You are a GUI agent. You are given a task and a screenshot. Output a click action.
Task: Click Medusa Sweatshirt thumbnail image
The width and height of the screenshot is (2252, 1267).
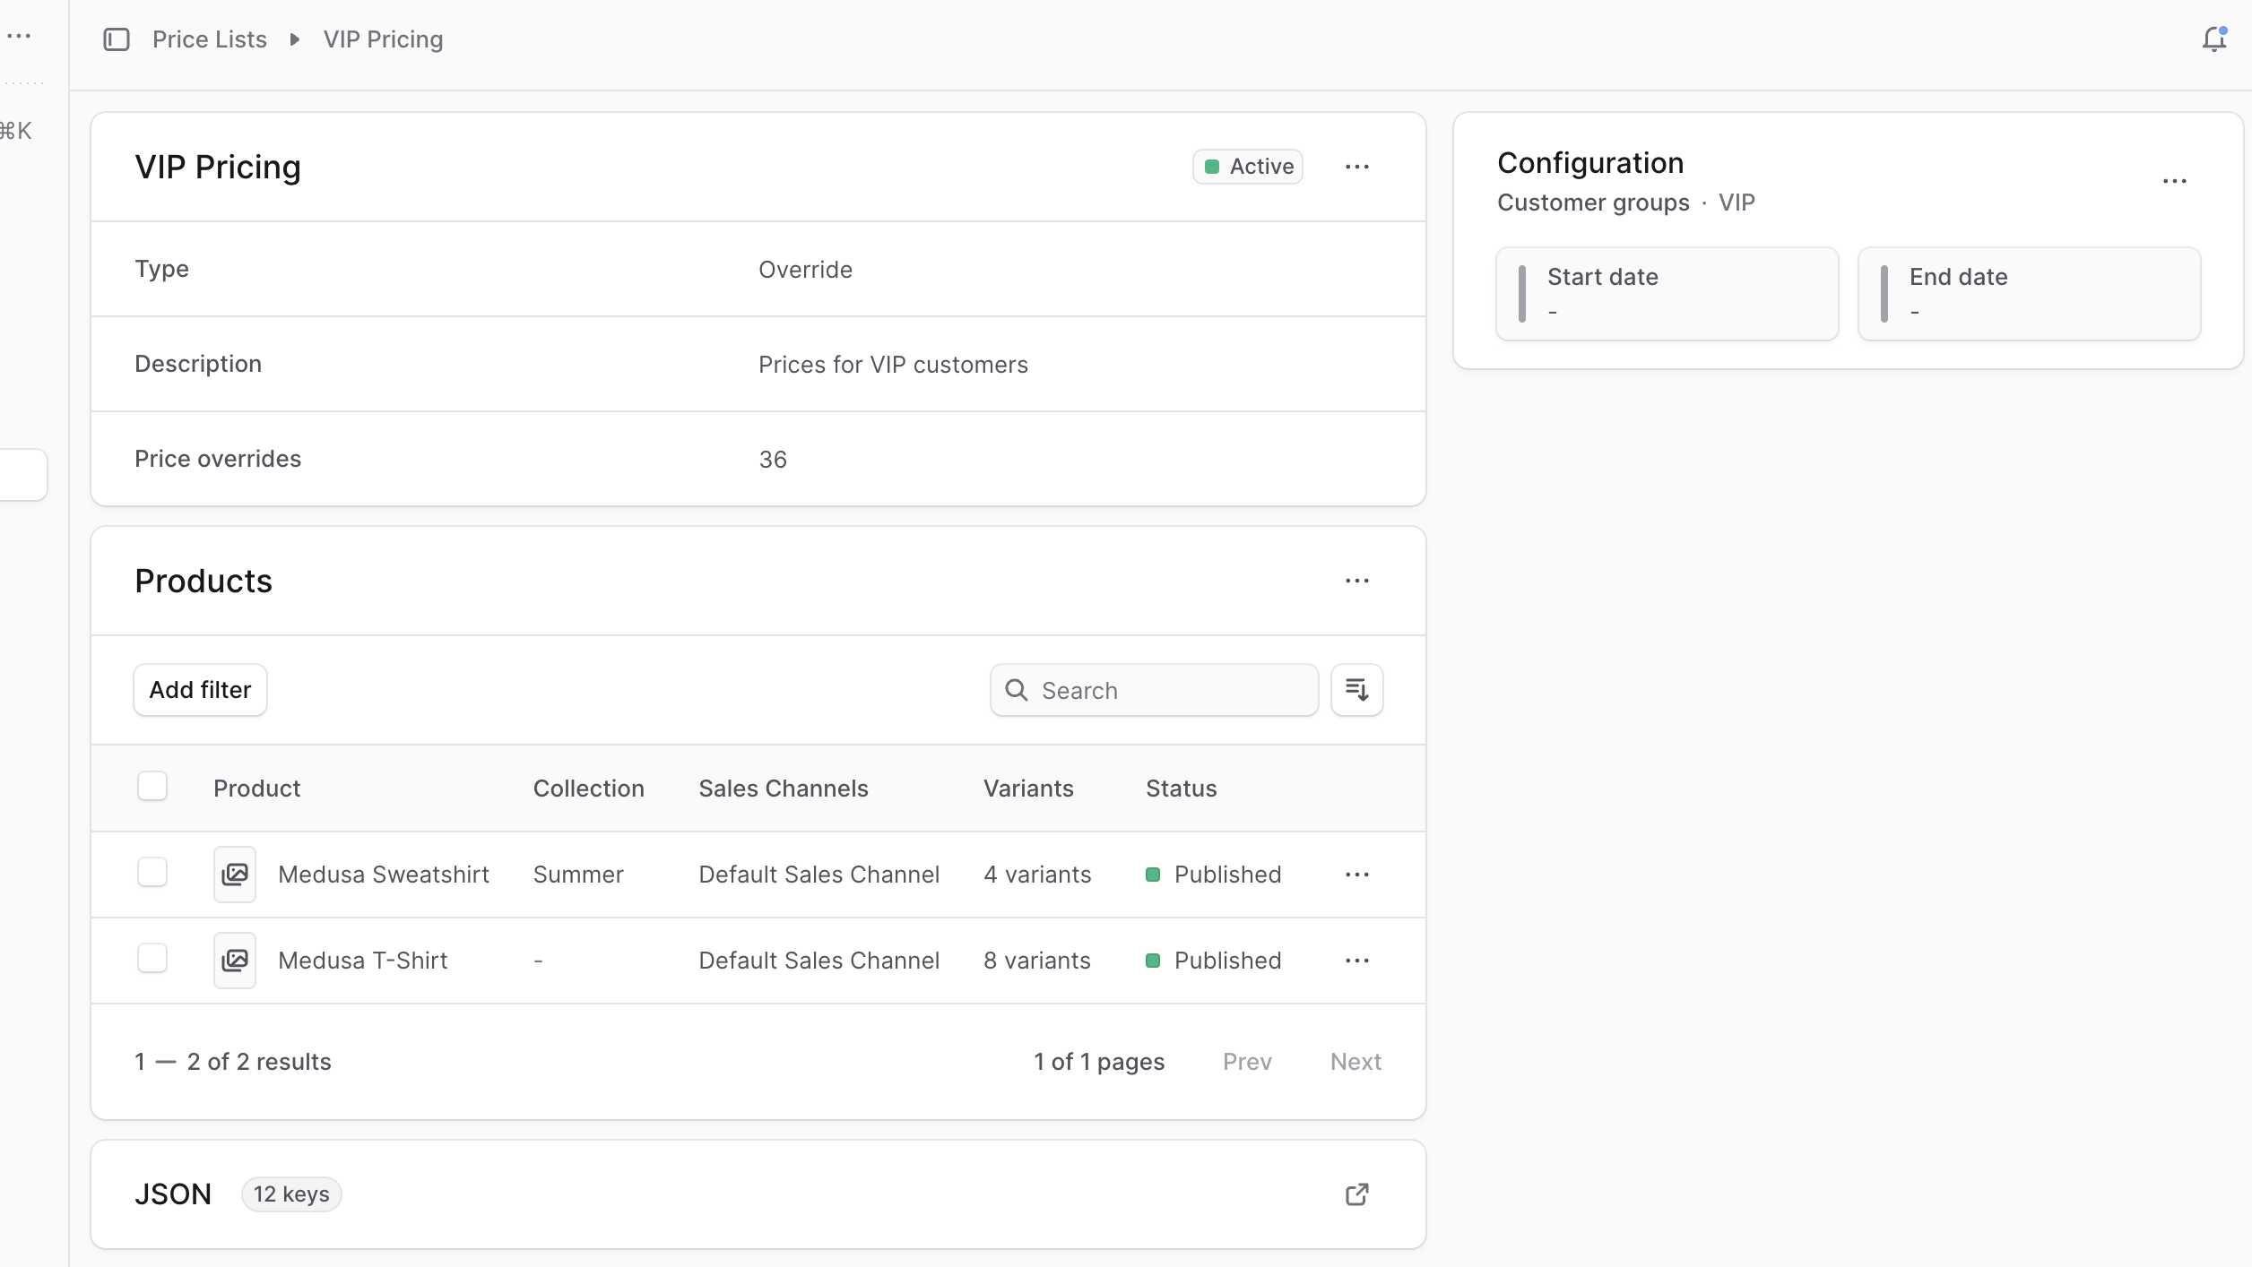235,875
